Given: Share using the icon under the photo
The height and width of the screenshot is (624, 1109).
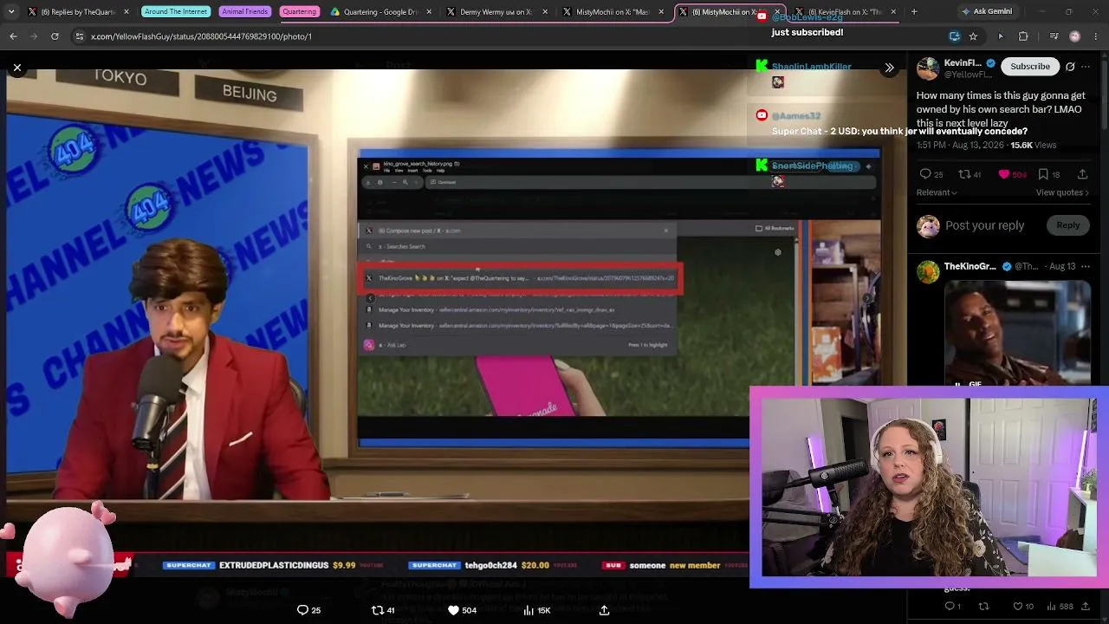Looking at the screenshot, I should coord(604,610).
